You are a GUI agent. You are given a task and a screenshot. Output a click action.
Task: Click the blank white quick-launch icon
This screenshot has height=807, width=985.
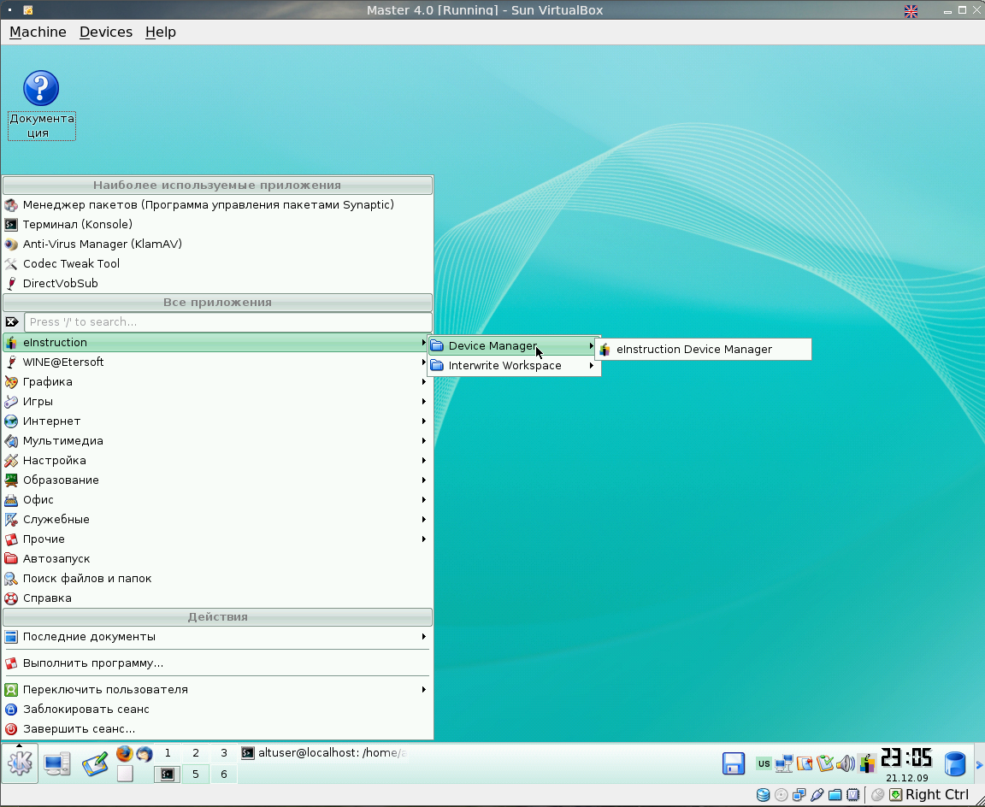click(125, 774)
